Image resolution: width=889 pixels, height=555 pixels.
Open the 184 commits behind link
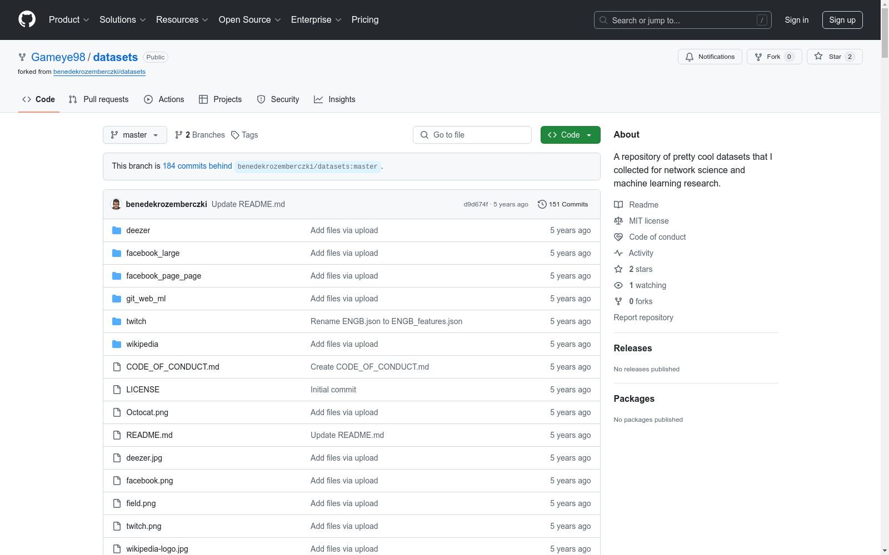coord(197,166)
